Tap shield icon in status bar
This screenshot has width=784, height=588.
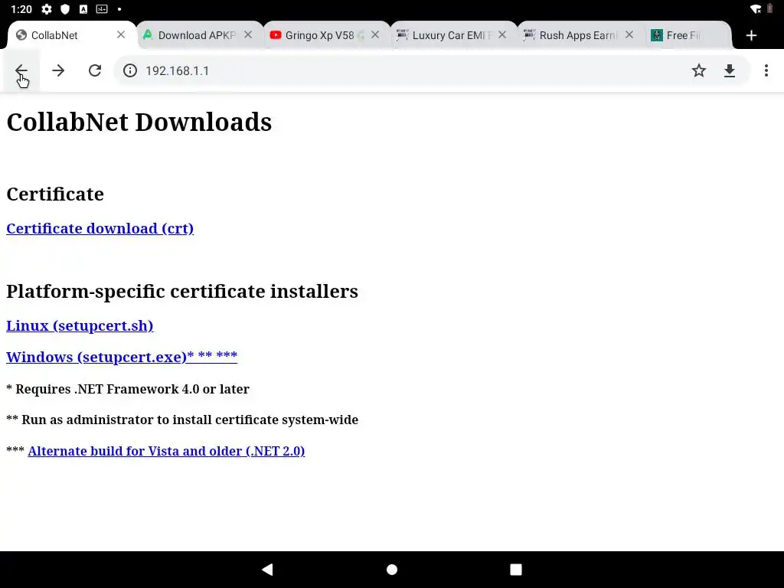(x=65, y=9)
